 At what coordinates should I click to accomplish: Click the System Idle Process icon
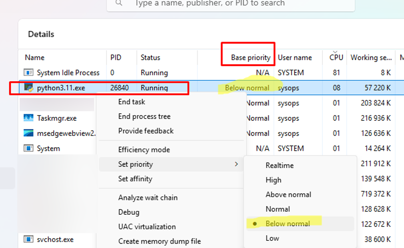pyautogui.click(x=28, y=72)
